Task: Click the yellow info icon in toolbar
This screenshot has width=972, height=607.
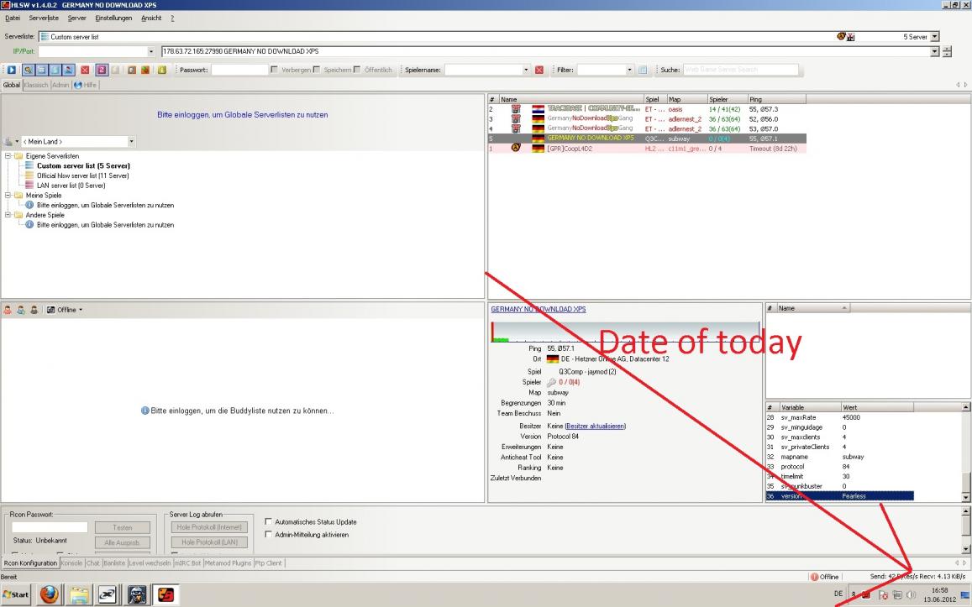Action: pos(160,71)
